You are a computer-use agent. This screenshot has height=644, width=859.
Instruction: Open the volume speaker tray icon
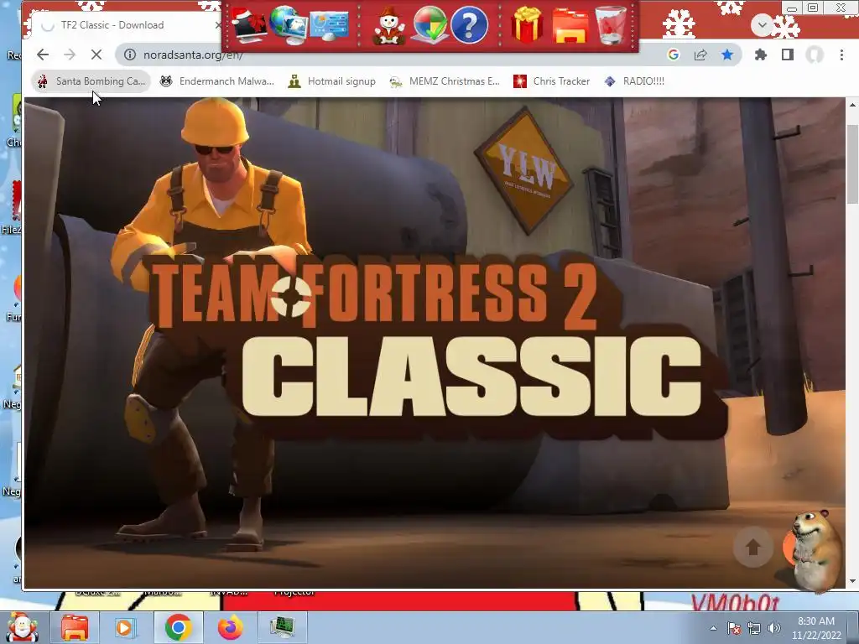[774, 628]
